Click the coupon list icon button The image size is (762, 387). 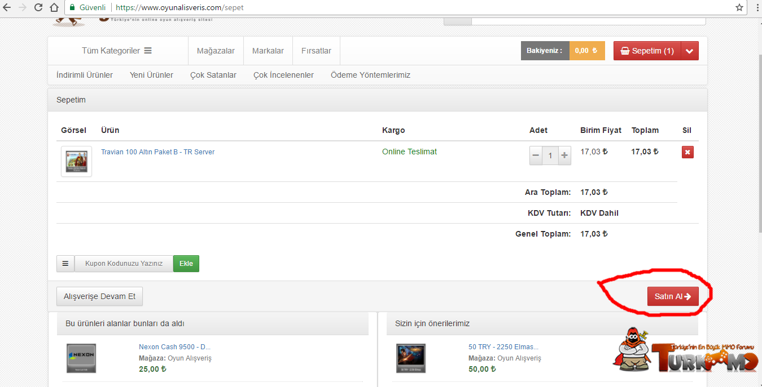[65, 264]
